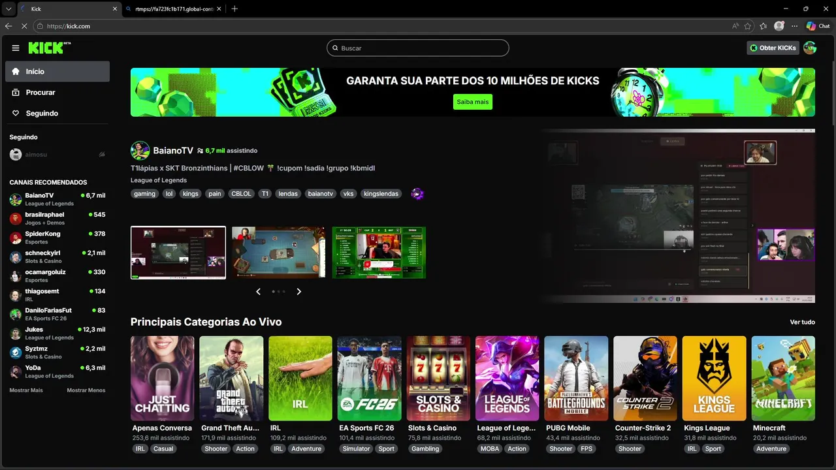Click BaianoTV avatar in recommended channels
Viewport: 836px width, 470px height.
click(16, 200)
